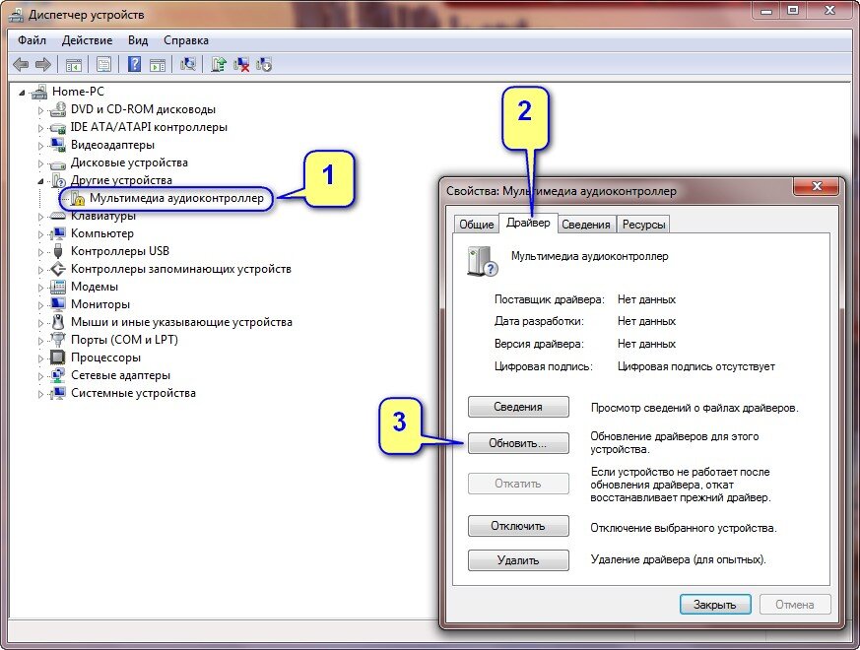Viewport: 860px width, 650px height.
Task: Click the Удалить button
Action: tap(518, 560)
